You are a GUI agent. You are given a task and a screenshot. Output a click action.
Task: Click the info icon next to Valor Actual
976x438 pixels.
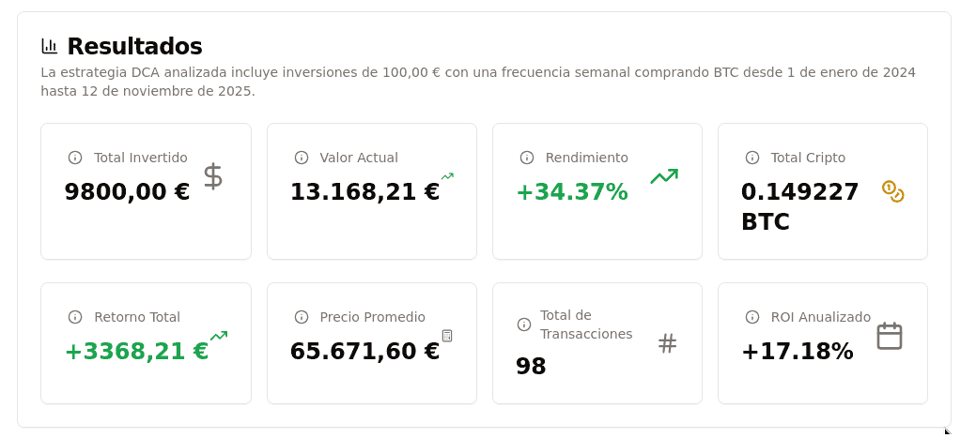(302, 158)
